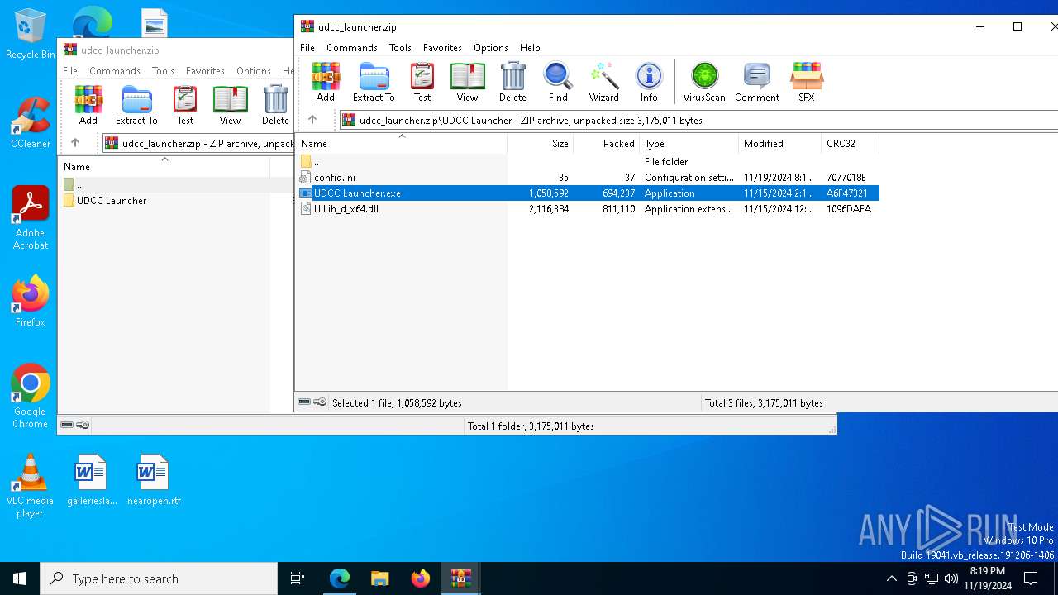
Task: Select Google Chrome desktop shortcut
Action: tap(30, 397)
